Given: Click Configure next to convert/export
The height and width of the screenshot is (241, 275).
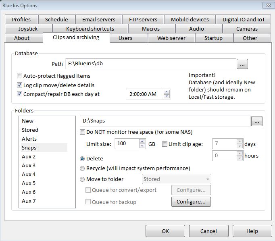Looking at the screenshot, I should pyautogui.click(x=191, y=190).
